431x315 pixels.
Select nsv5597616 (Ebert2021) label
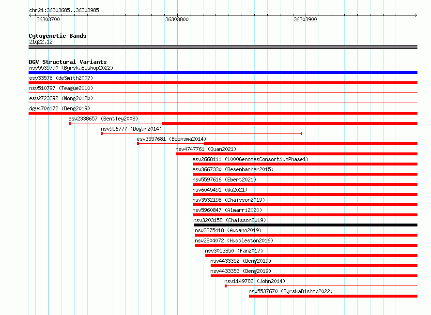(224, 180)
